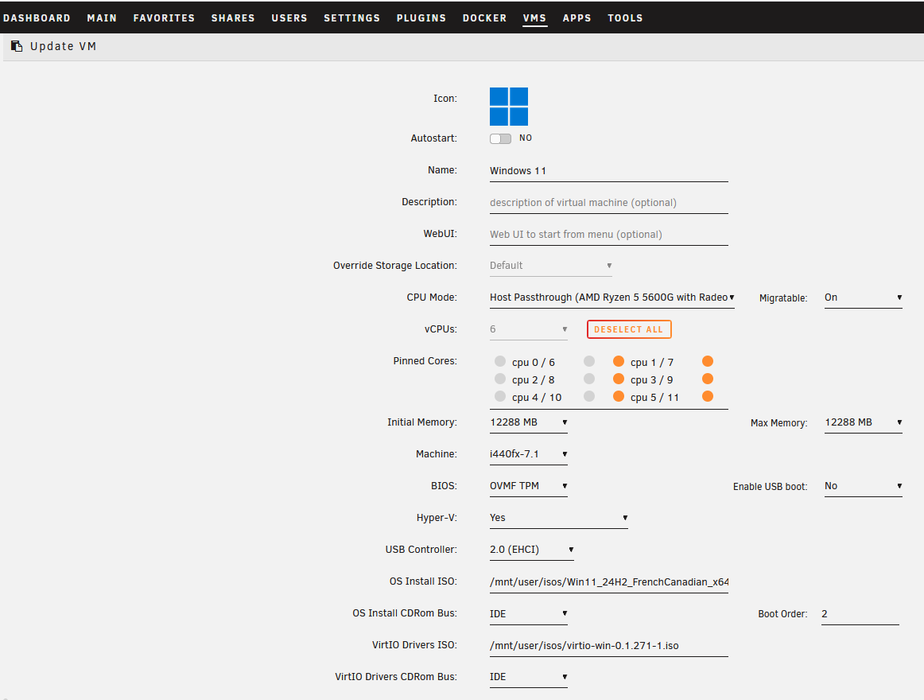Image resolution: width=924 pixels, height=700 pixels.
Task: Unpin the orange circle left of cpu 1 / 7
Action: pos(619,362)
